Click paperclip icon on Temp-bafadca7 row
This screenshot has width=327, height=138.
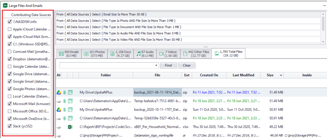(65, 101)
